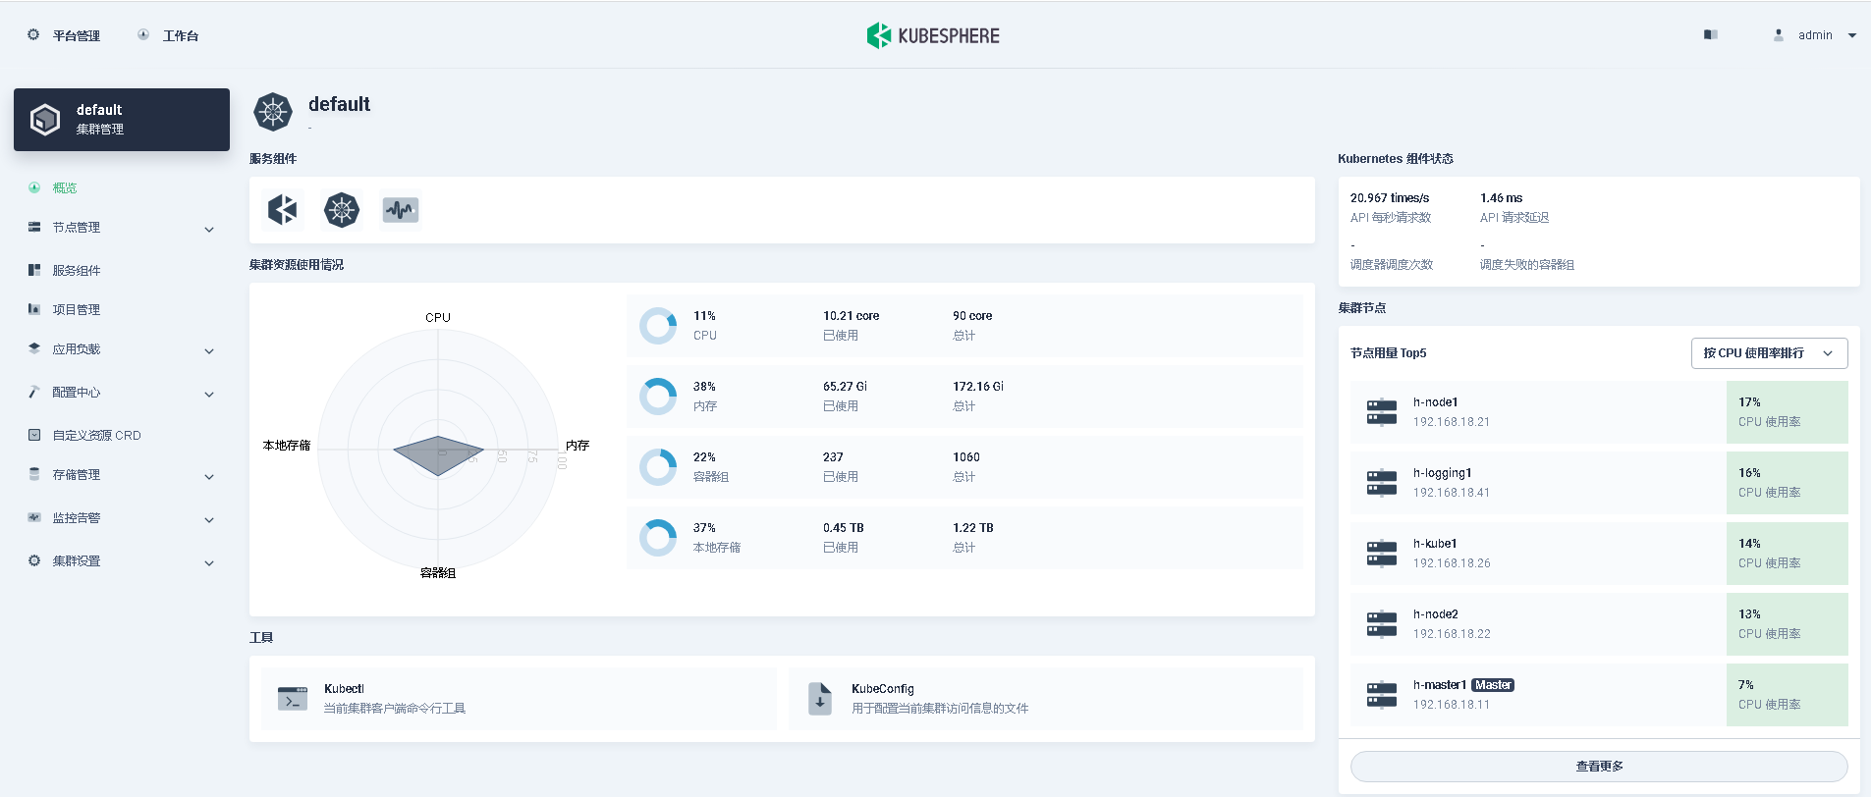The image size is (1871, 797).
Task: Expand the 存储管理 chevron
Action: click(209, 476)
